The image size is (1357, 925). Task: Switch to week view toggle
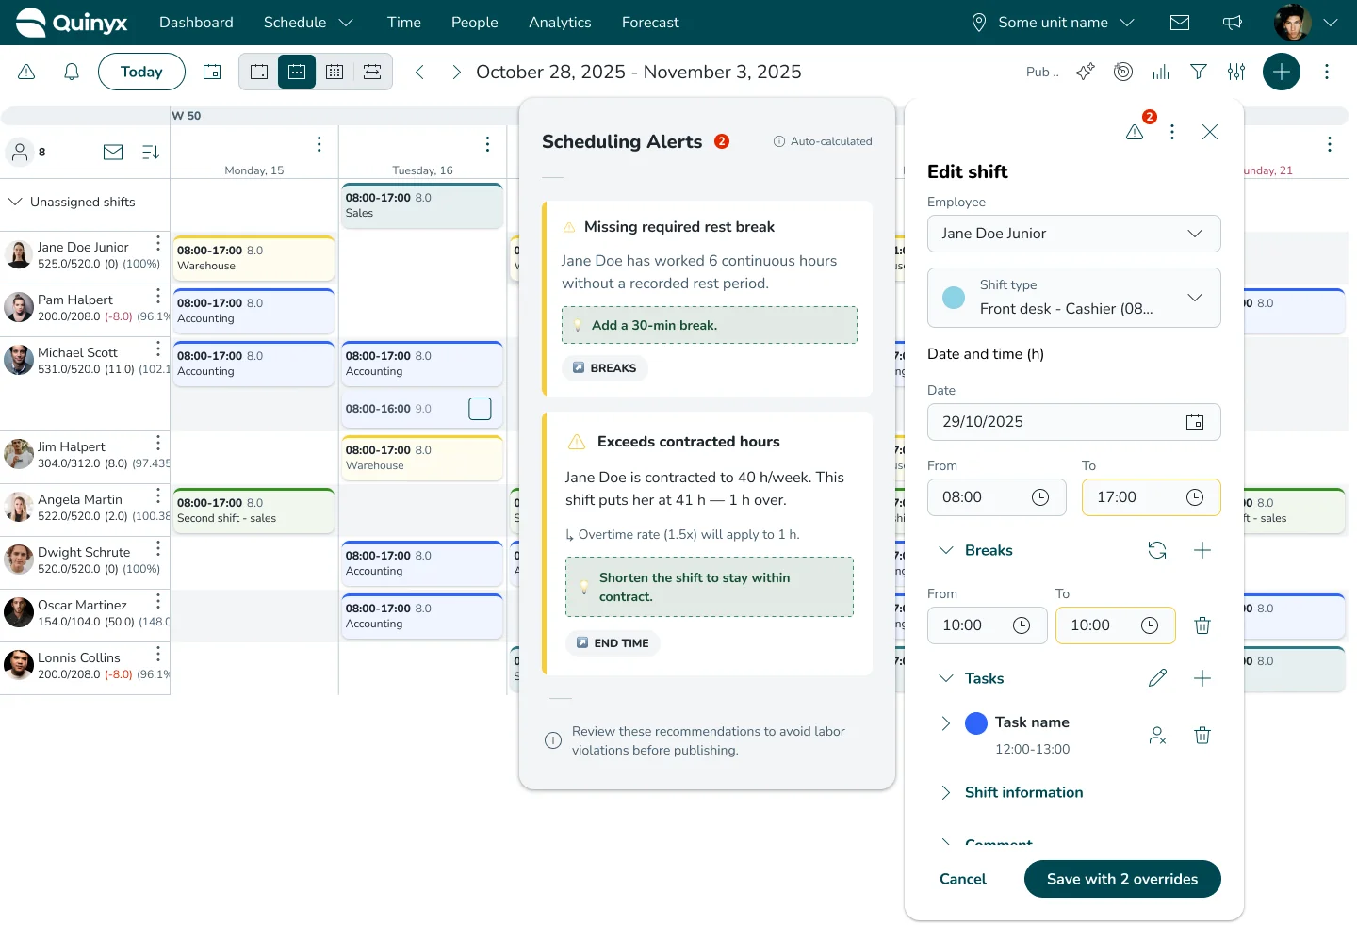[297, 72]
